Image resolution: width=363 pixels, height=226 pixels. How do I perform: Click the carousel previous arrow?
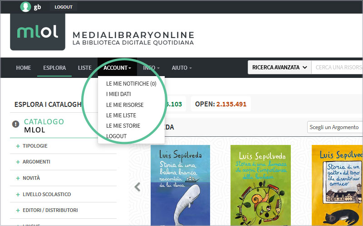(x=137, y=187)
